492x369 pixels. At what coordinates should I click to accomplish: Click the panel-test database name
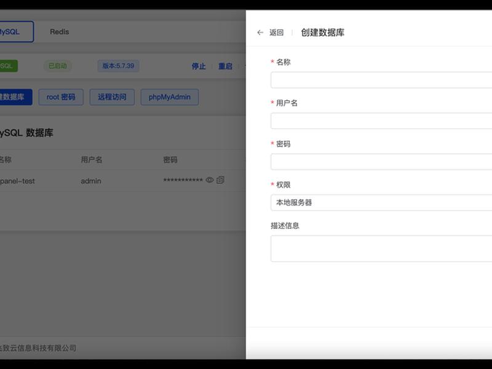pyautogui.click(x=17, y=181)
